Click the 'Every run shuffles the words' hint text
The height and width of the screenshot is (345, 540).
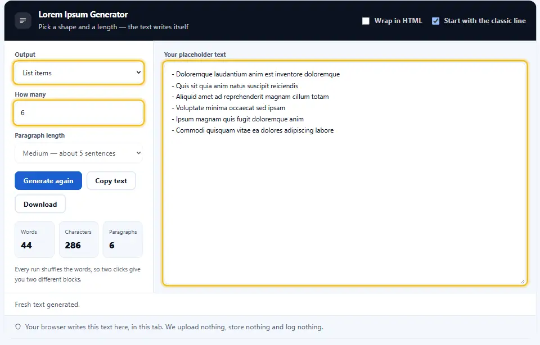point(78,274)
